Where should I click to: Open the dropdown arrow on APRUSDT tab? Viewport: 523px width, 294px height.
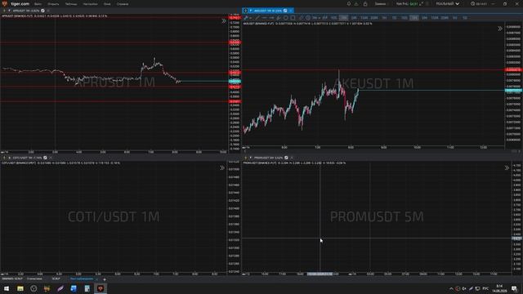click(x=9, y=11)
